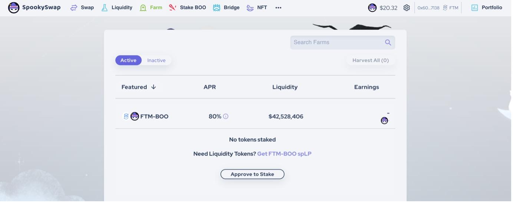The width and height of the screenshot is (513, 202).
Task: Click the BOO earnings token icon
Action: (384, 121)
